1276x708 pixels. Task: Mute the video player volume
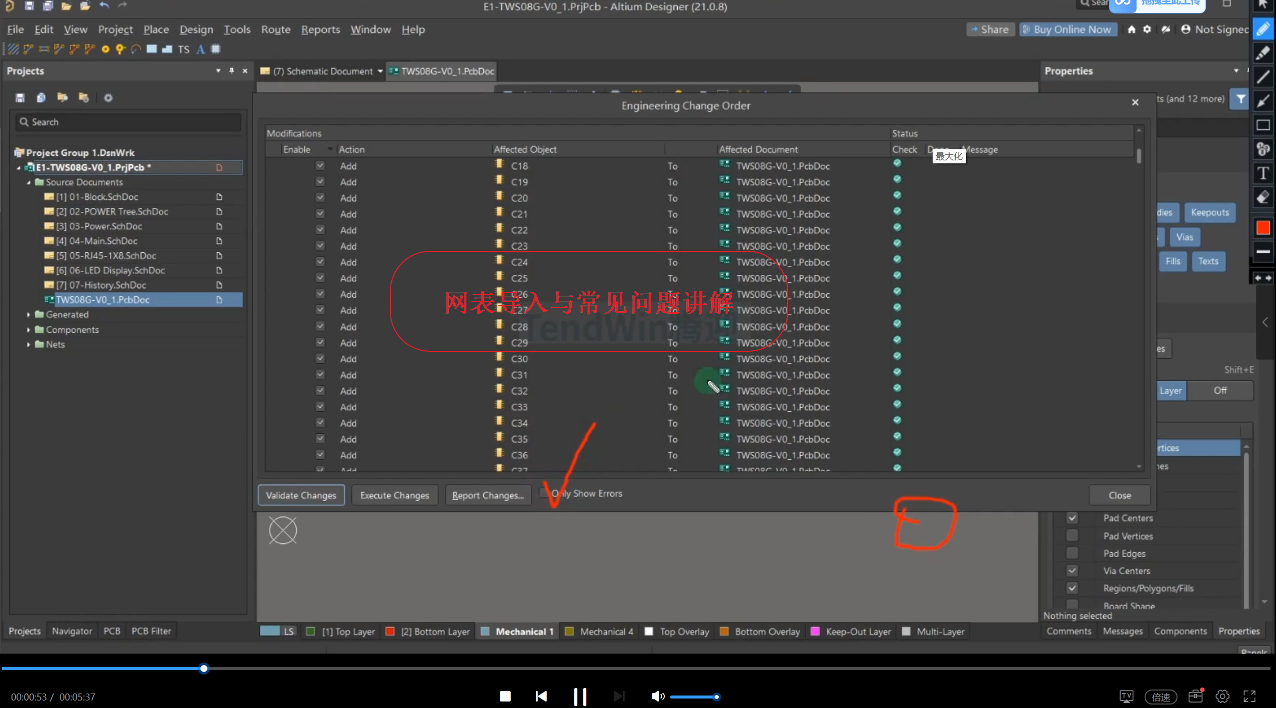pos(658,697)
